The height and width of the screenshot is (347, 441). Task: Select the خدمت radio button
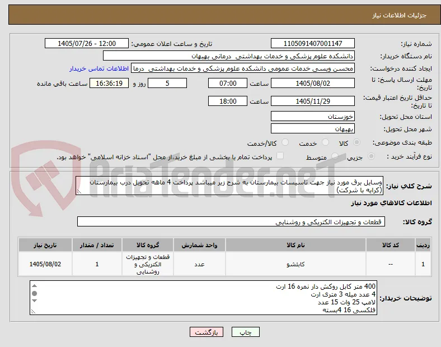[325, 142]
